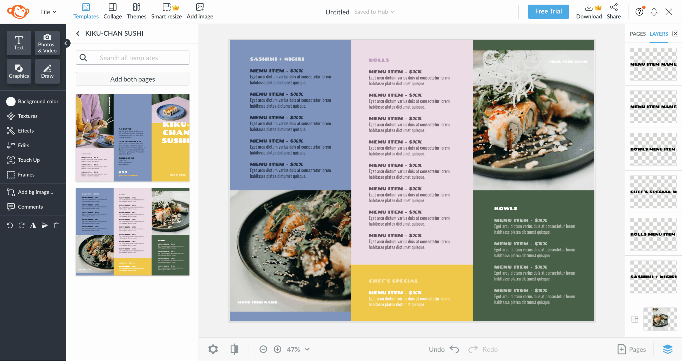Toggle the layers stack icon bottom right

click(668, 349)
